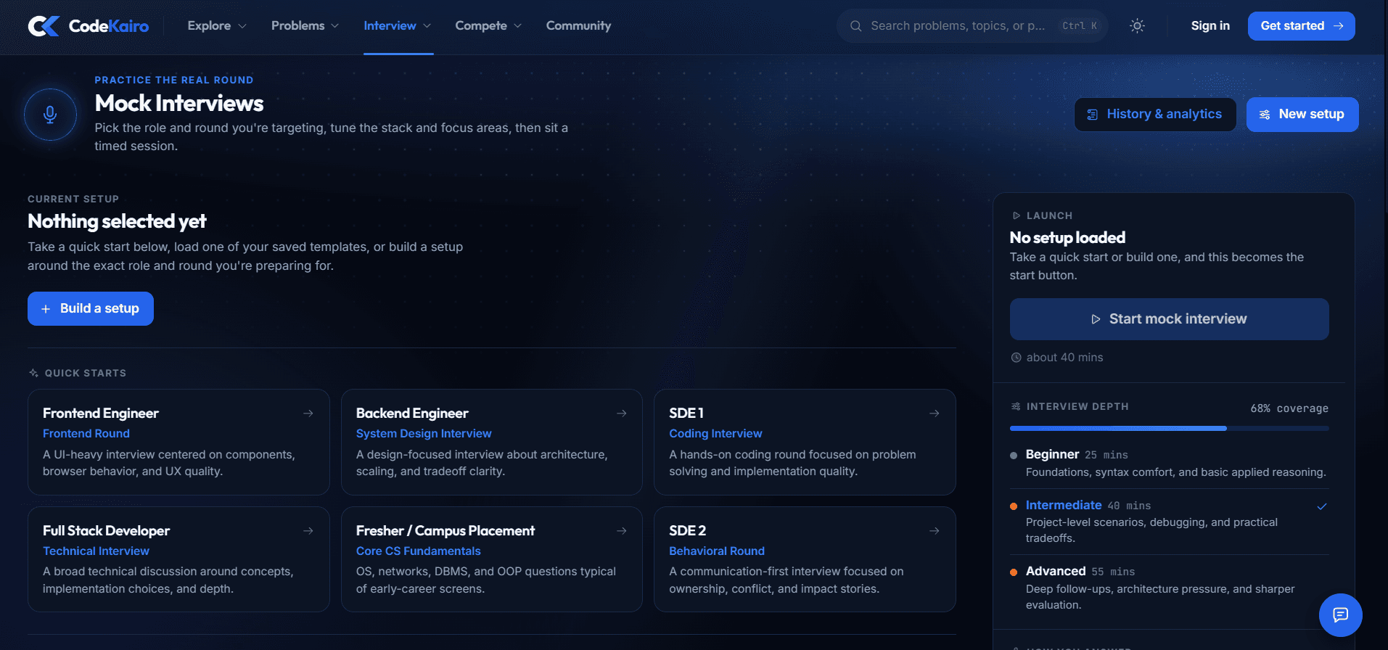Image resolution: width=1388 pixels, height=650 pixels.
Task: Select the Advanced 55 mins depth option
Action: 1170,588
